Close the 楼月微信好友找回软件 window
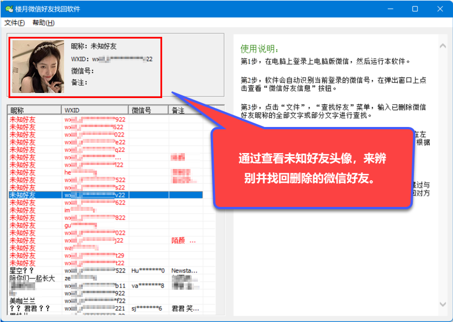This screenshot has height=322, width=453. point(440,9)
